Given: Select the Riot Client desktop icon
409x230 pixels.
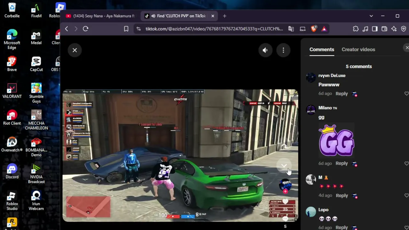Looking at the screenshot, I should click(x=12, y=118).
